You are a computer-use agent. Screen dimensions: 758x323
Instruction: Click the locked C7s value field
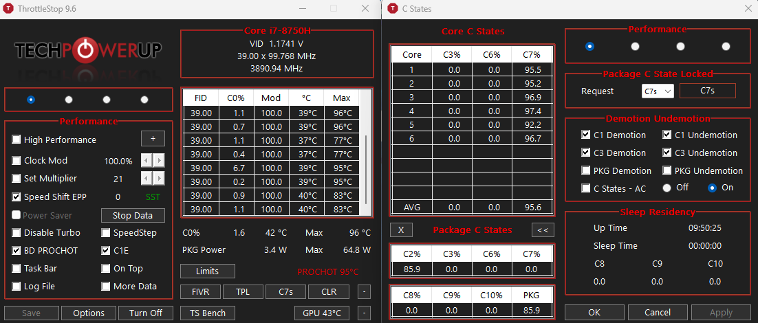pos(708,91)
